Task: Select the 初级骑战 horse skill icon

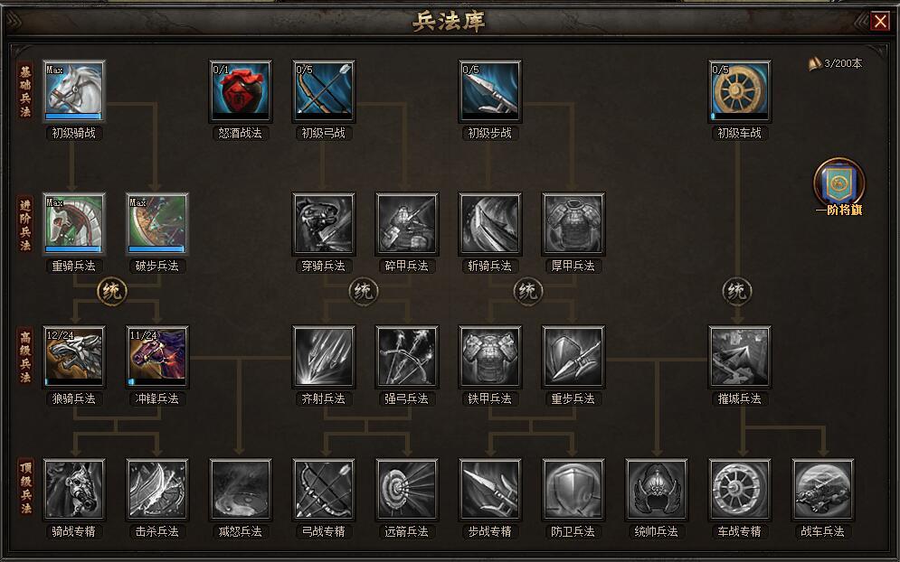Action: pos(74,91)
